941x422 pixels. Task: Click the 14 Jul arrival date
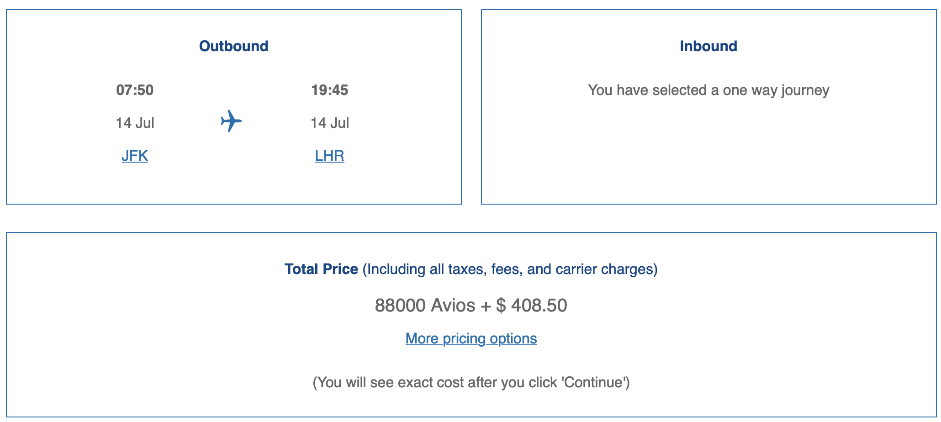tap(329, 122)
